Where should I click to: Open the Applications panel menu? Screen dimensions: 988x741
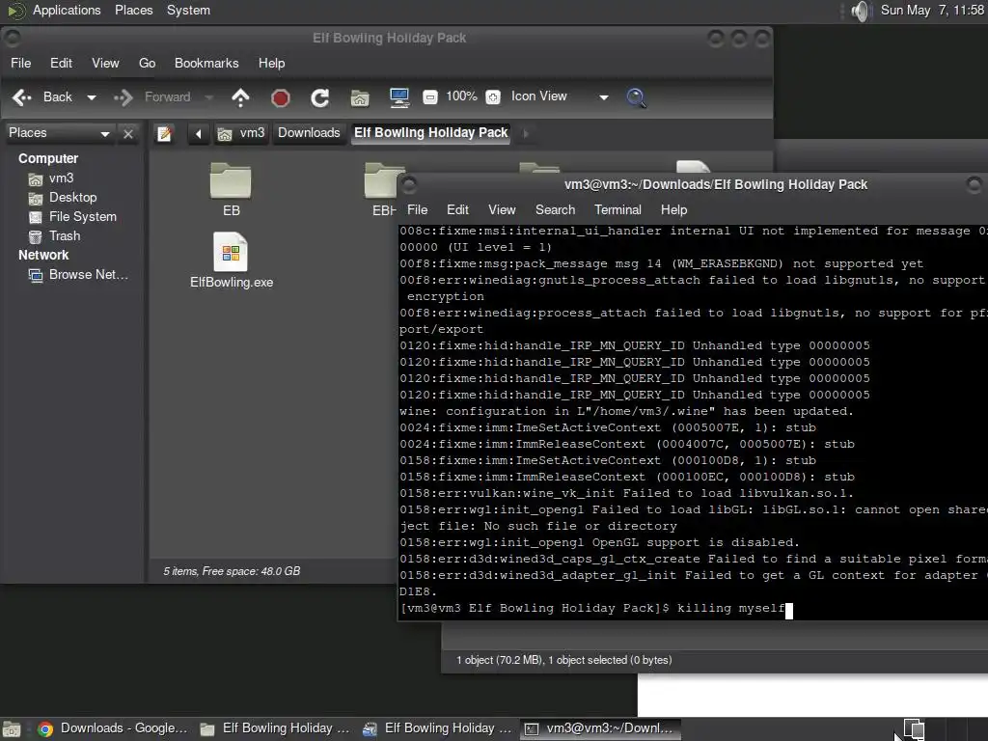point(55,10)
